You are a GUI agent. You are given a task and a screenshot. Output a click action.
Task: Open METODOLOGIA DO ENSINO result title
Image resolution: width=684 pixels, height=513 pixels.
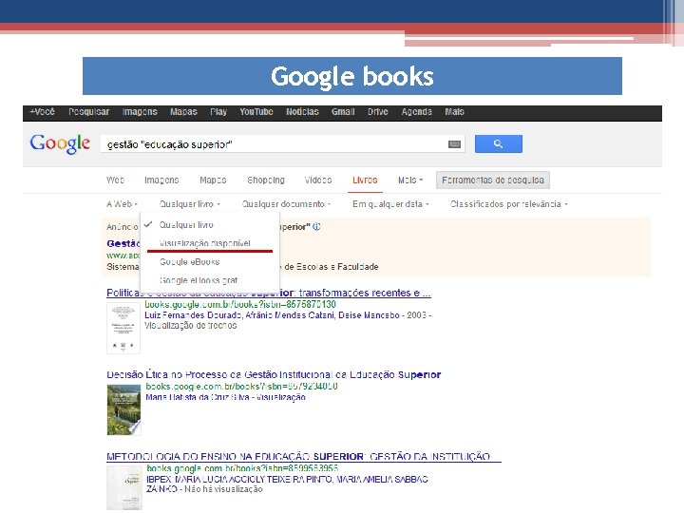[x=304, y=456]
